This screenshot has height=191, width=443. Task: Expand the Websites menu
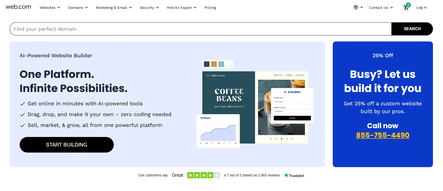click(x=50, y=8)
